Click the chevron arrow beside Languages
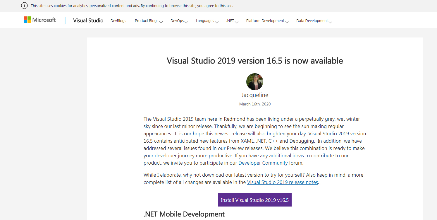The height and width of the screenshot is (220, 437). point(217,21)
